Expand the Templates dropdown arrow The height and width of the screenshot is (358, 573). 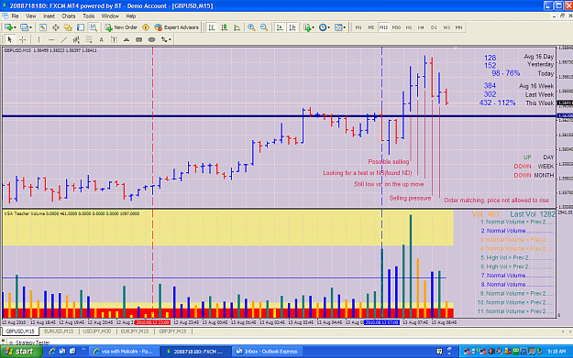(x=345, y=27)
